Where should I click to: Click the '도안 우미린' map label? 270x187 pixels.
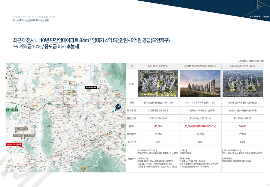[18, 135]
